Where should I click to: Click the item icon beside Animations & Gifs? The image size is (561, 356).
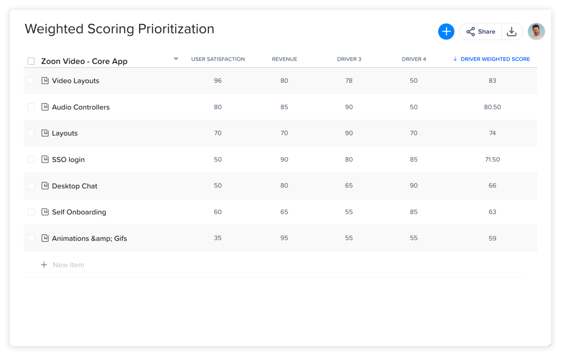[44, 238]
